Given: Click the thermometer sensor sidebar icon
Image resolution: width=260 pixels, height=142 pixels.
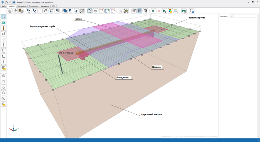Looking at the screenshot, I should (4, 62).
